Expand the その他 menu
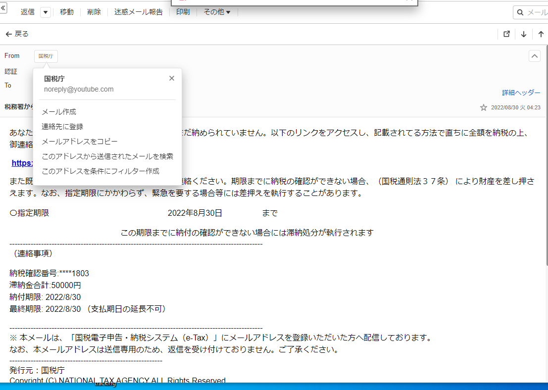The height and width of the screenshot is (390, 548). (217, 12)
